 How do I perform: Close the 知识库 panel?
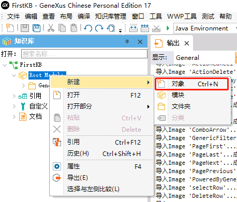click(x=140, y=42)
